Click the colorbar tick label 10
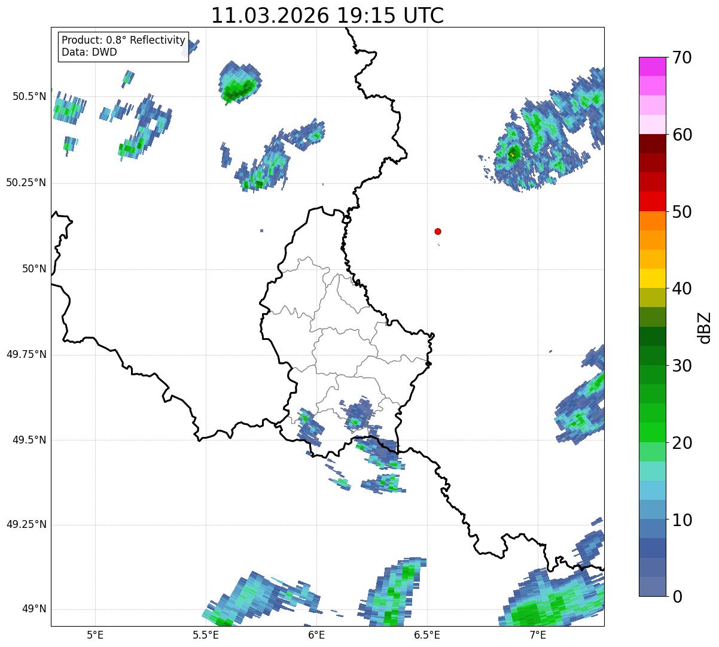719x647 pixels. coord(681,520)
